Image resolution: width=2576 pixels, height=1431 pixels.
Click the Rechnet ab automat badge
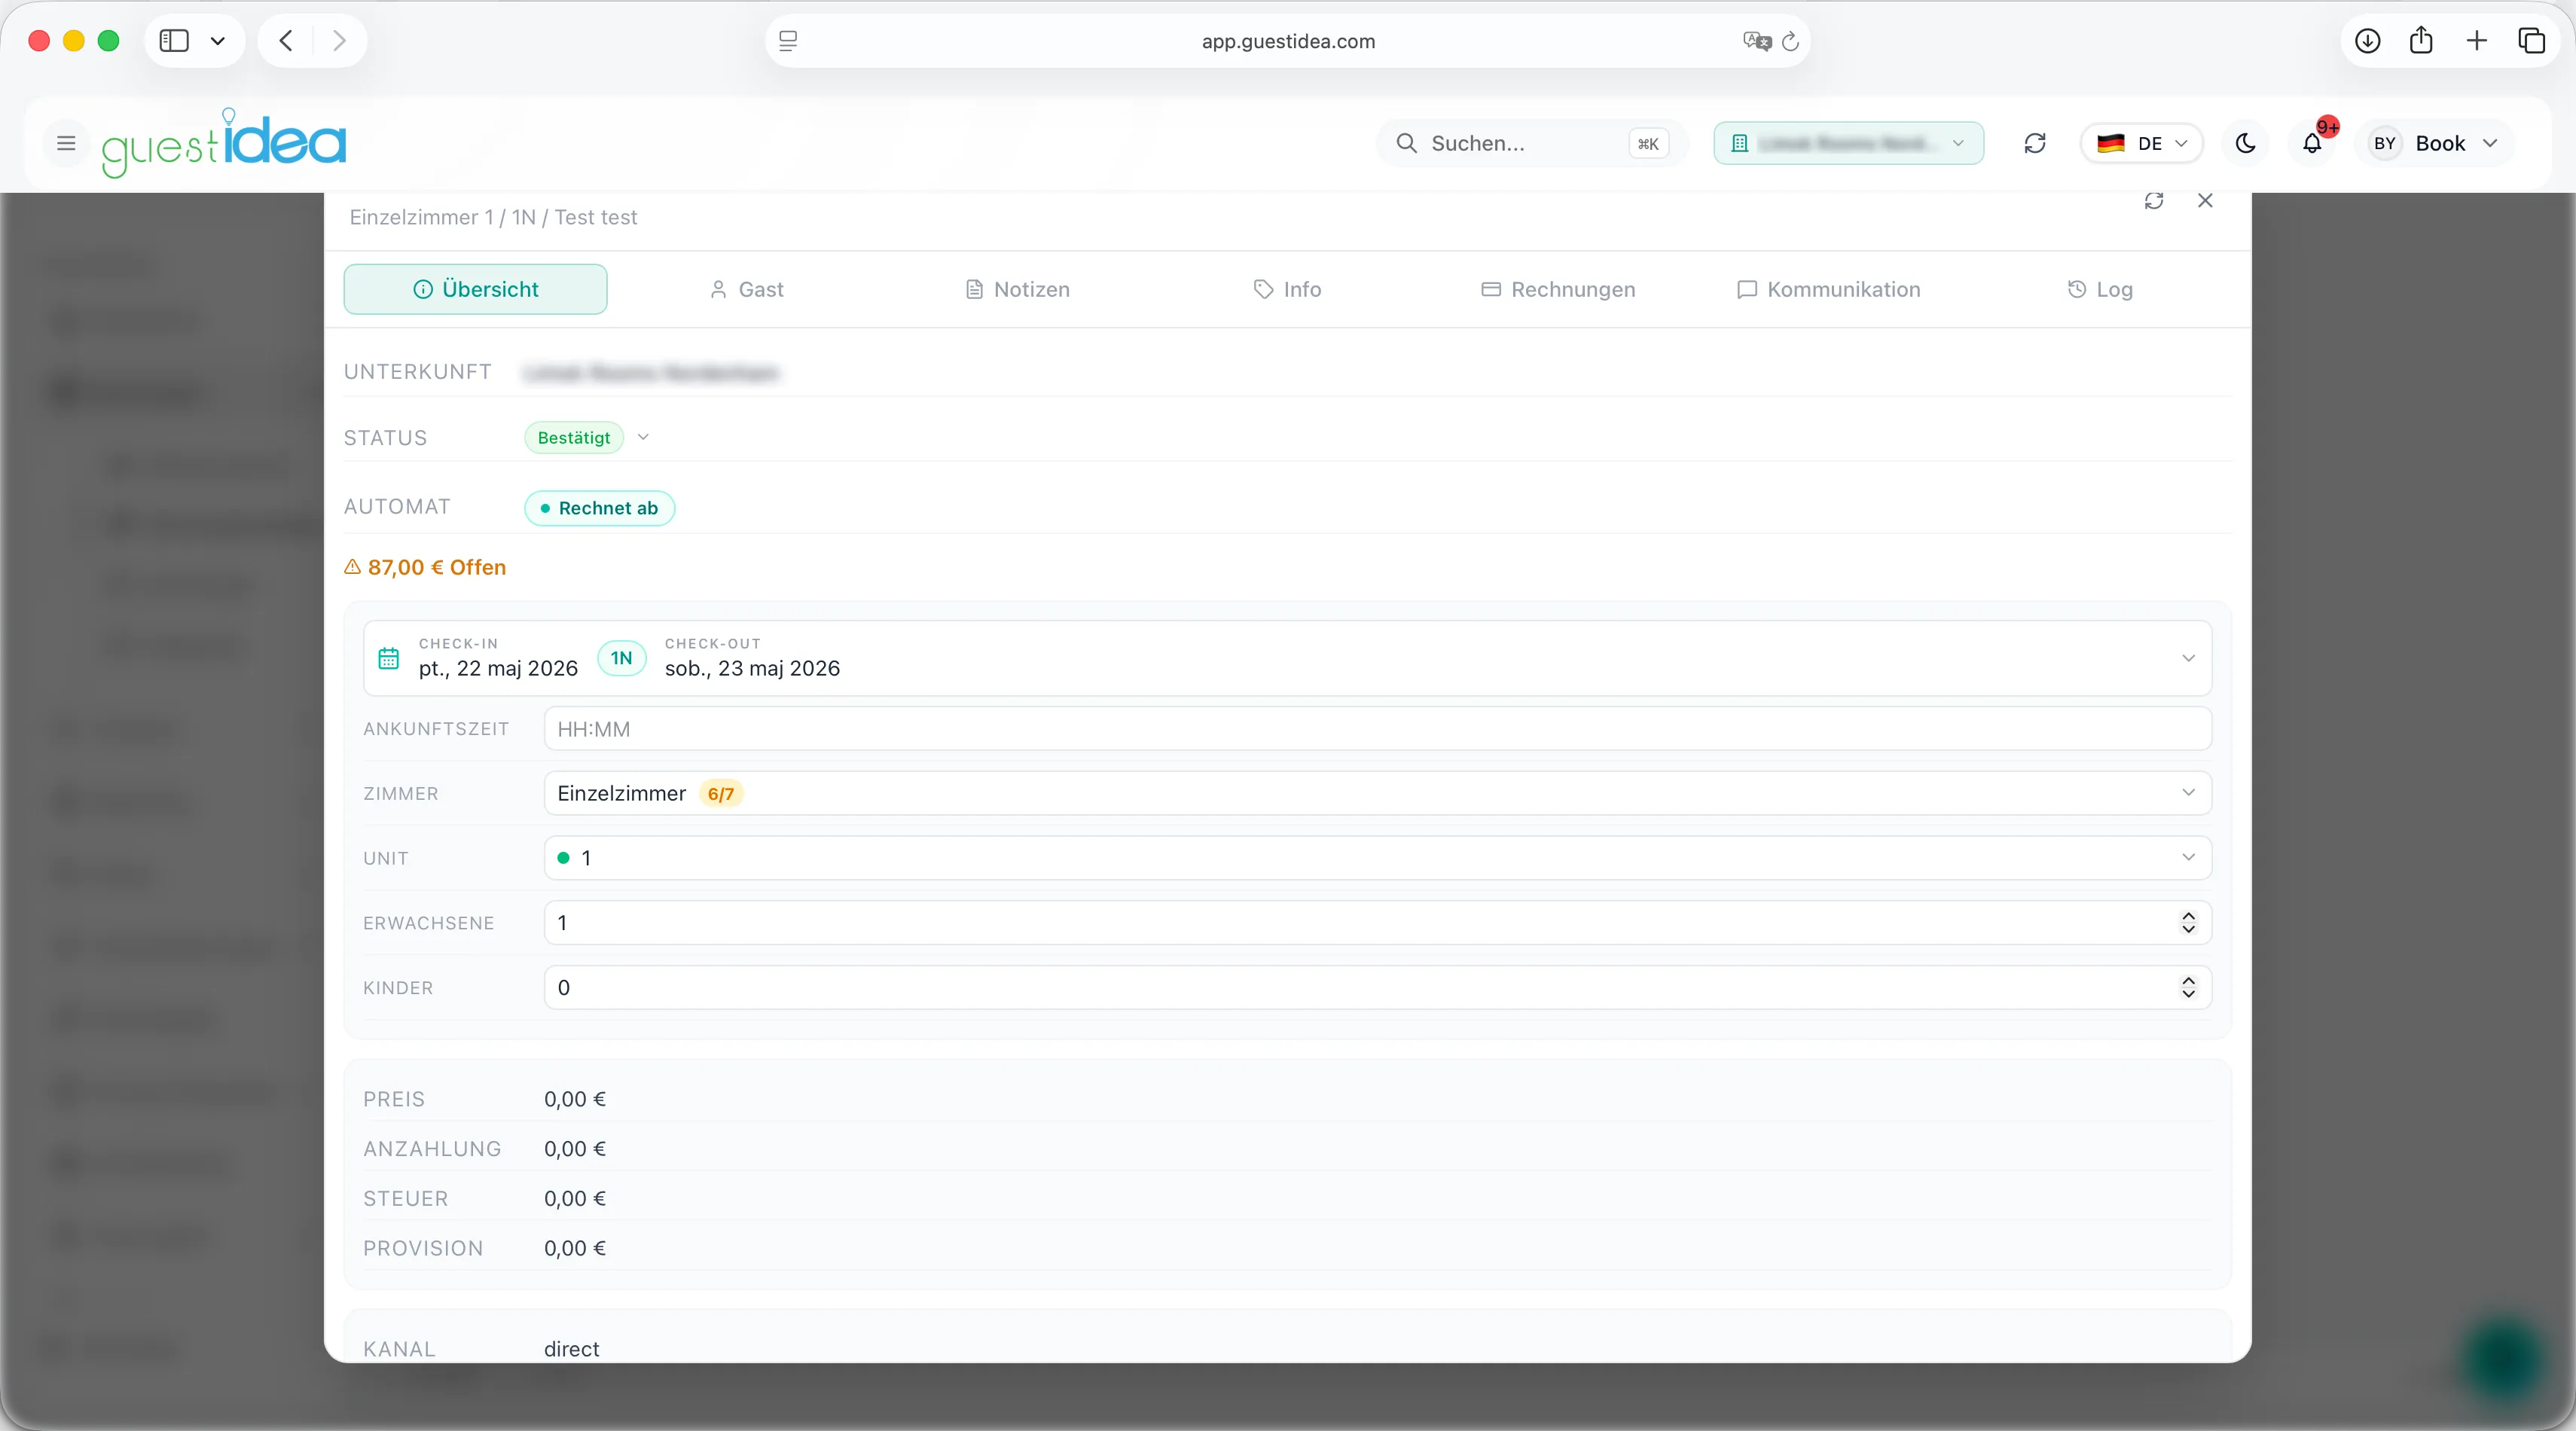(x=600, y=508)
